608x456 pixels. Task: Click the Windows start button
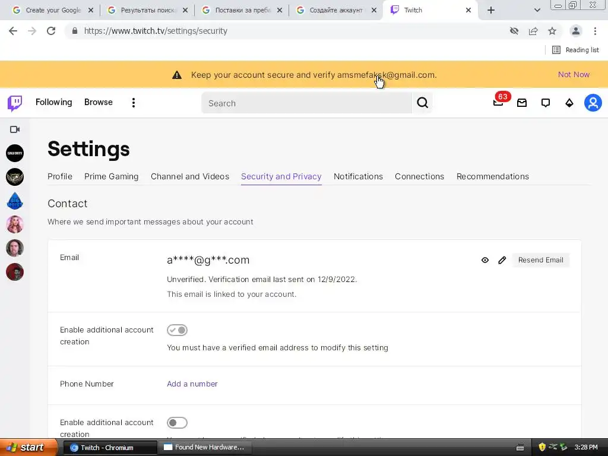[28, 447]
